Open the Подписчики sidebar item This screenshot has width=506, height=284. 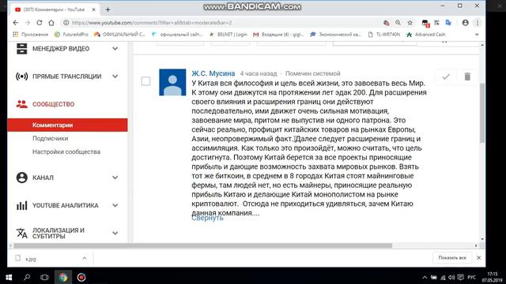pyautogui.click(x=50, y=139)
